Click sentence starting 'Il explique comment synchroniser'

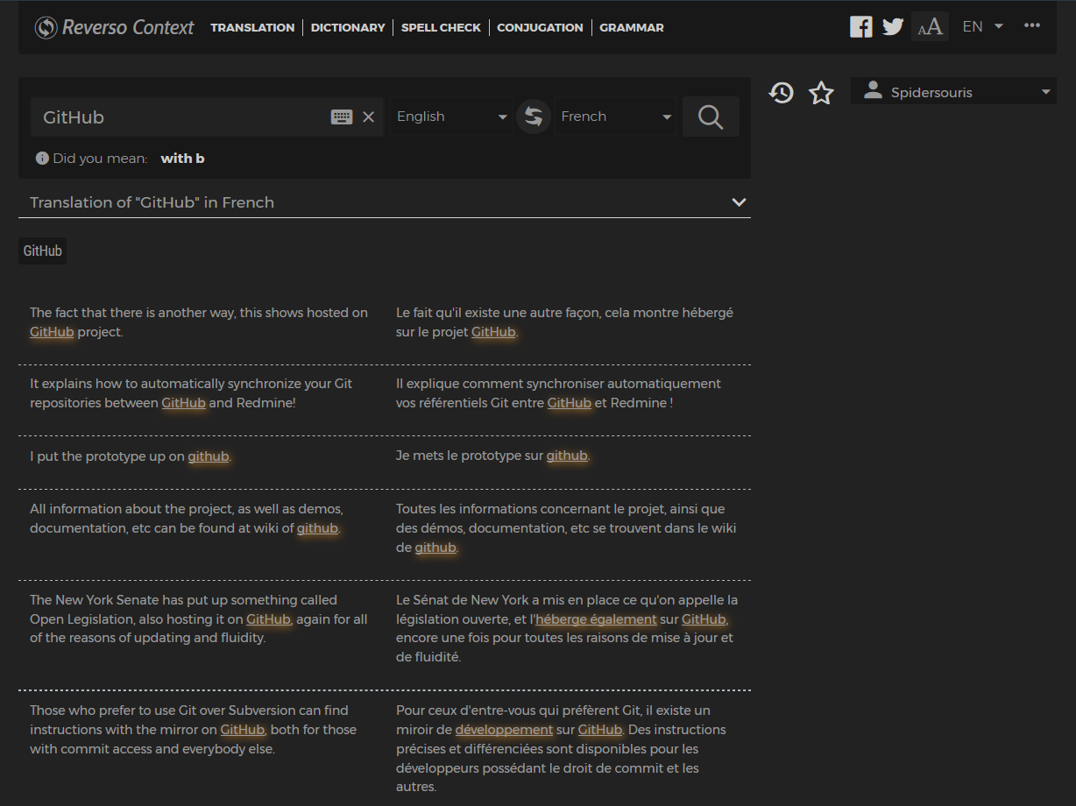tap(558, 393)
